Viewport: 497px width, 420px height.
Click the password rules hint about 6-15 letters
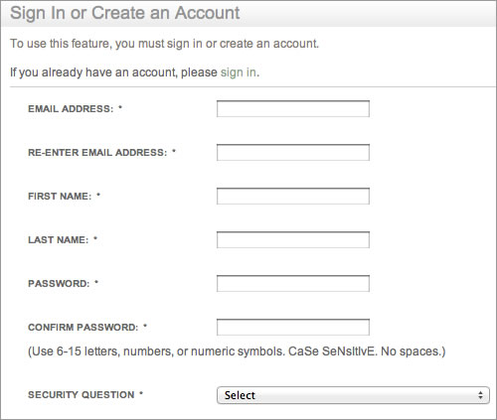[x=237, y=351]
